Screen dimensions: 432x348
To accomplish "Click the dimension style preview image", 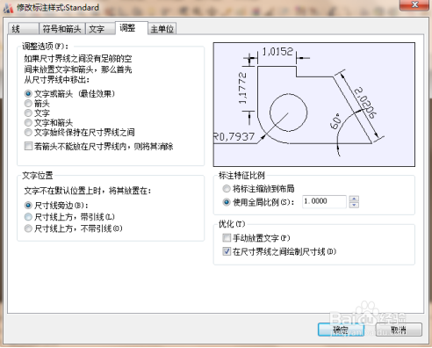I will coord(314,105).
